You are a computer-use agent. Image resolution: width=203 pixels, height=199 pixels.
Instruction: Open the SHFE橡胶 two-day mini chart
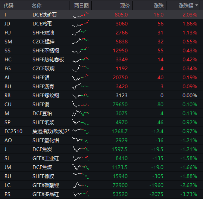point(81,176)
